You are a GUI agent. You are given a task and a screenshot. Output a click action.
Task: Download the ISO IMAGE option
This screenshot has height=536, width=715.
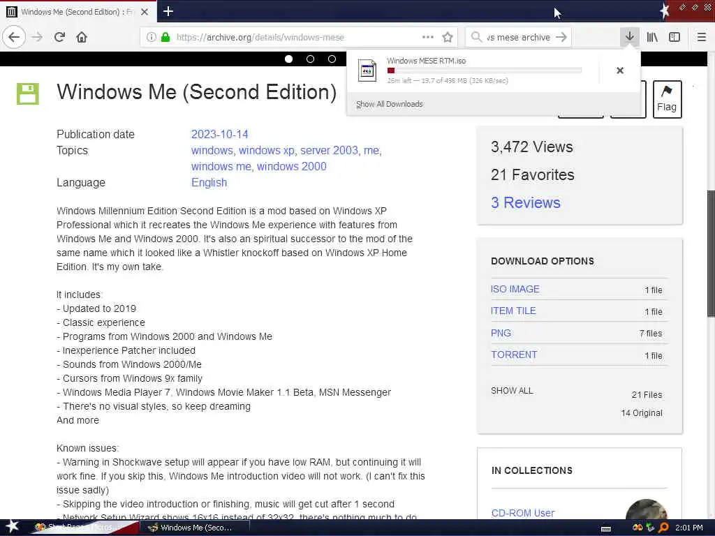[x=515, y=289]
